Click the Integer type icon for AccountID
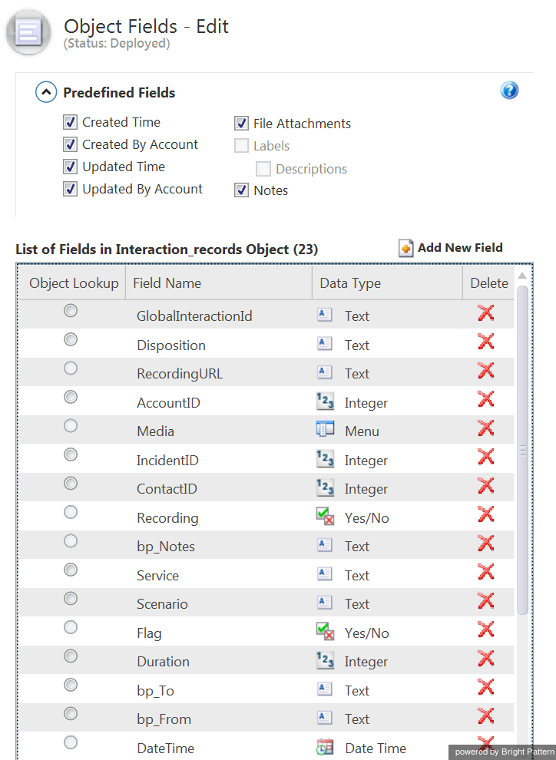This screenshot has height=760, width=556. [x=325, y=401]
